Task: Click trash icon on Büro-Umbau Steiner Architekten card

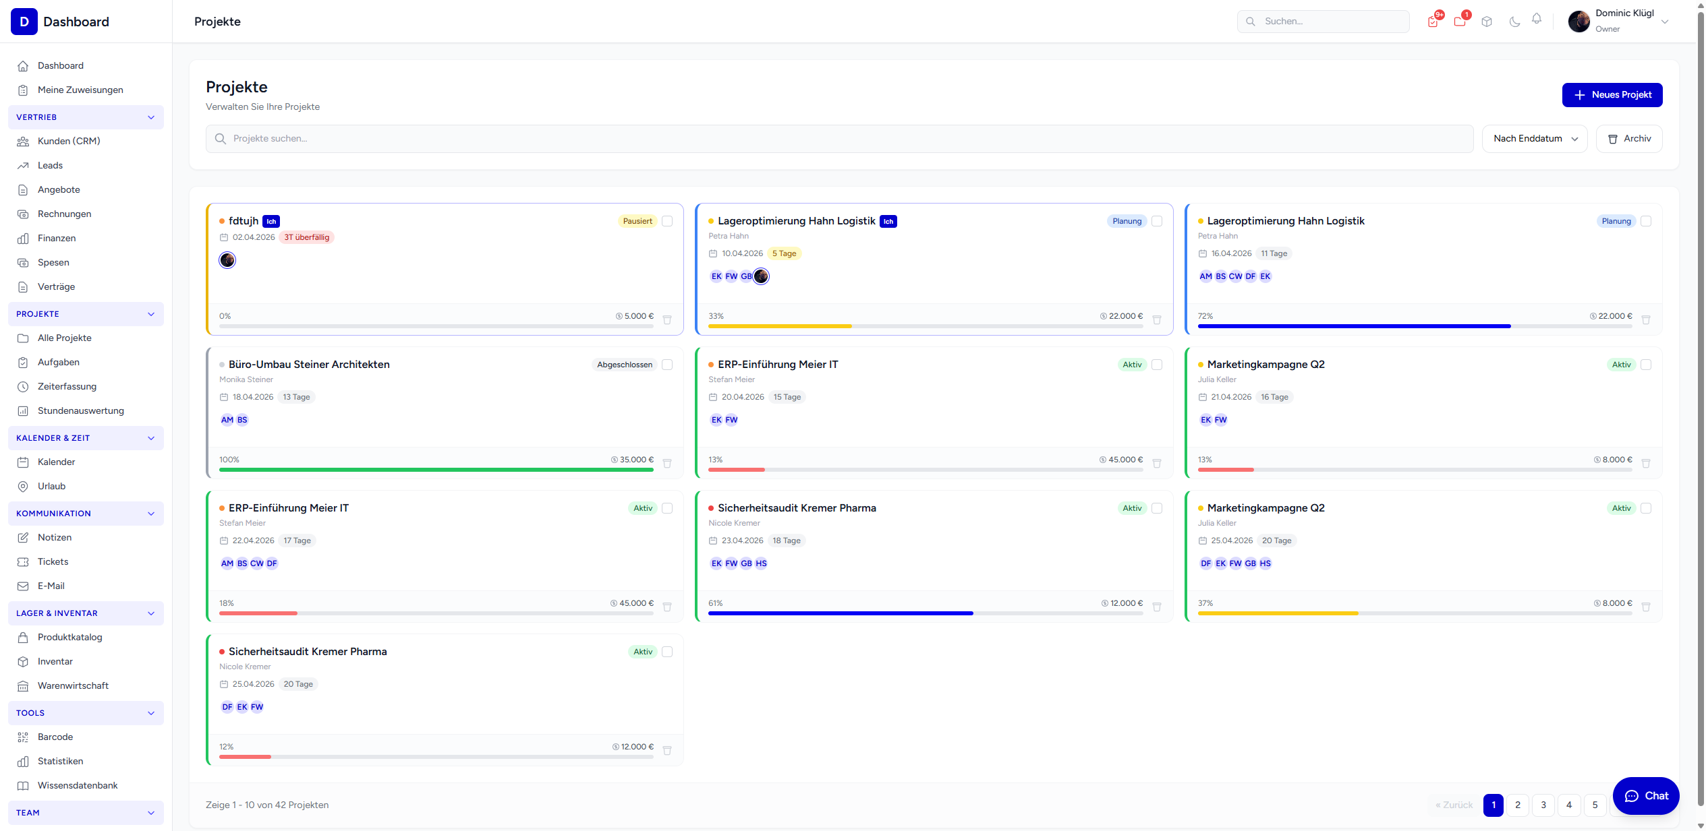Action: click(x=667, y=464)
